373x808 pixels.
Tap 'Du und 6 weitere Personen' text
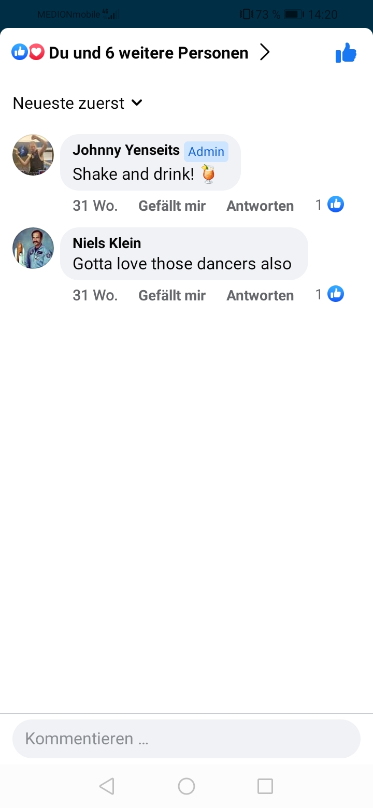pyautogui.click(x=148, y=53)
